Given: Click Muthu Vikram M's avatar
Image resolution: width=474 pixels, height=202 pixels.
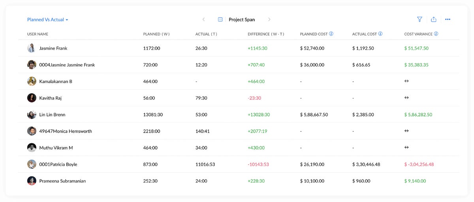Looking at the screenshot, I should point(32,148).
